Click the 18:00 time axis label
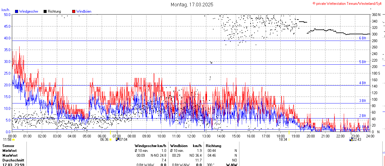The height and width of the screenshot is (166, 385). 281,136
